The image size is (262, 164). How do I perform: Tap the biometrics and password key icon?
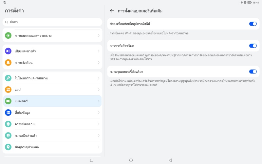pos(8,78)
